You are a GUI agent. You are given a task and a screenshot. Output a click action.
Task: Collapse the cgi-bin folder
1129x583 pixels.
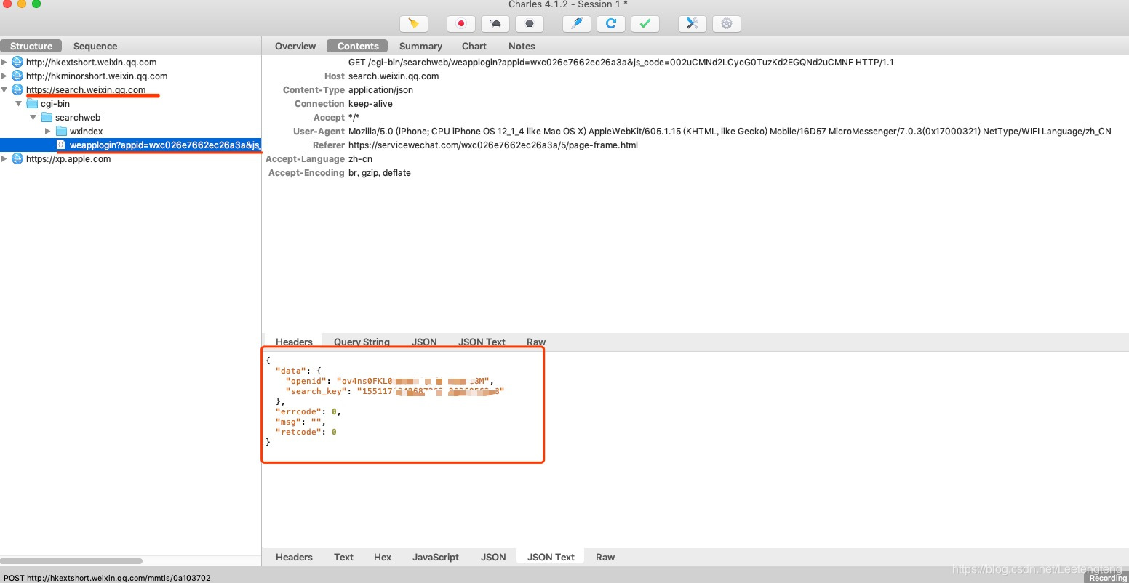tap(19, 103)
